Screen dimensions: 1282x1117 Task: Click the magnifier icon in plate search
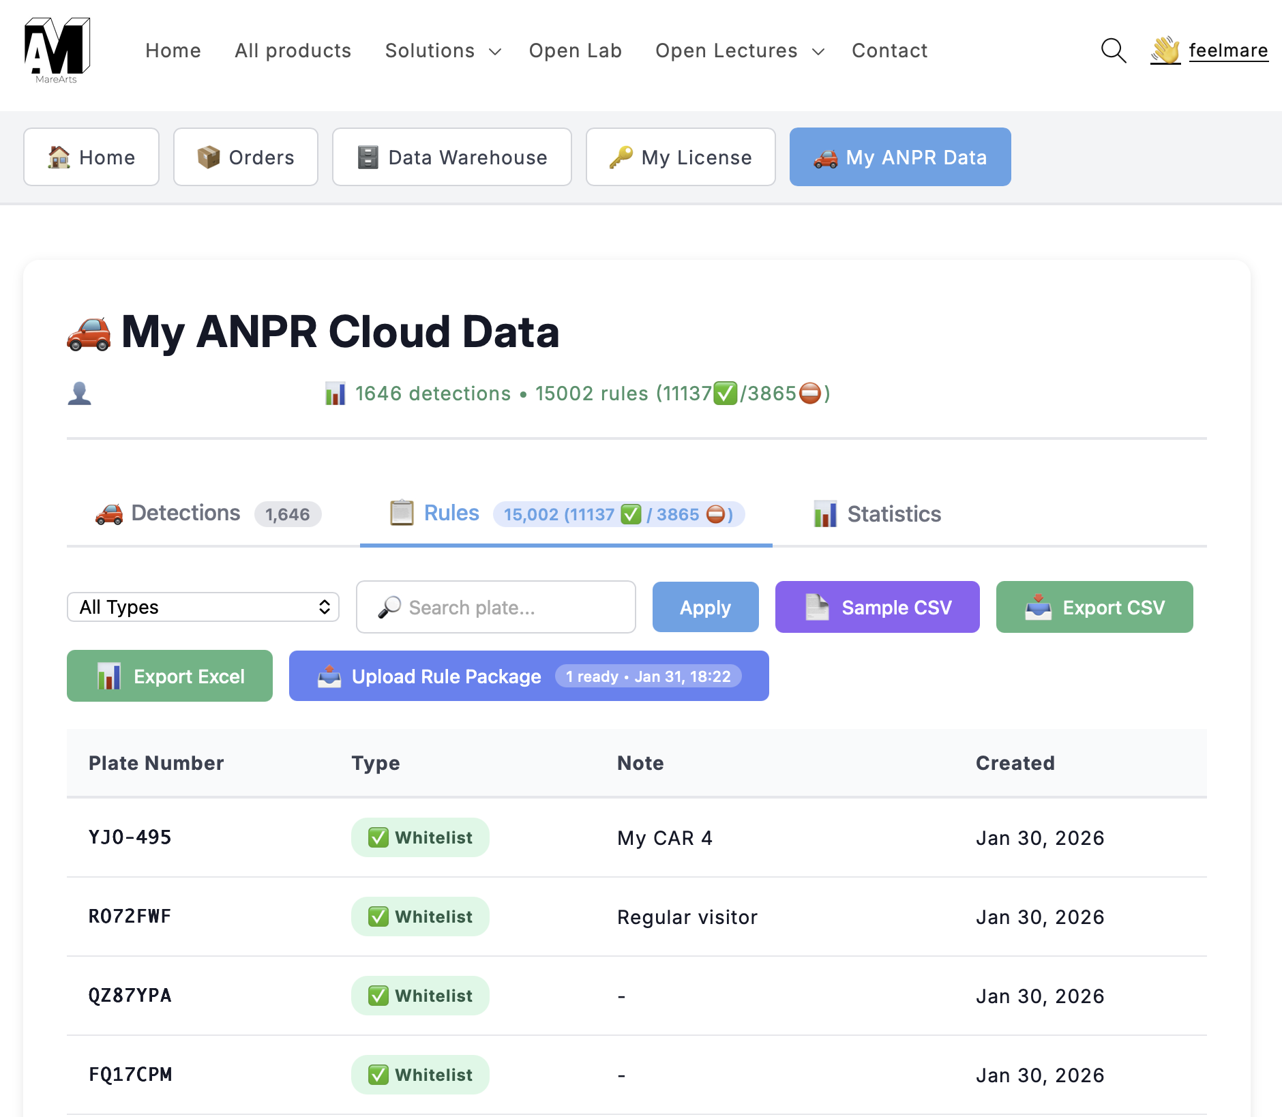point(389,607)
